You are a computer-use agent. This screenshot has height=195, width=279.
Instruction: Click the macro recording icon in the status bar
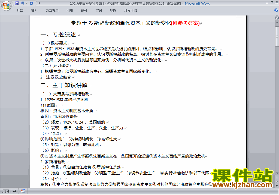tap(23, 191)
